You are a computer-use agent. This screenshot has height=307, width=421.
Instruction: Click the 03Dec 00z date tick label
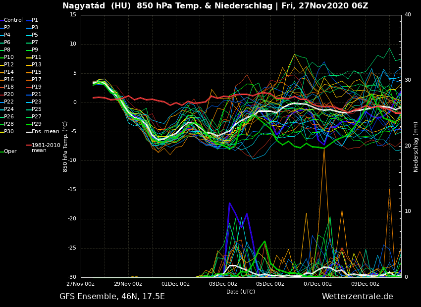[x=223, y=284]
